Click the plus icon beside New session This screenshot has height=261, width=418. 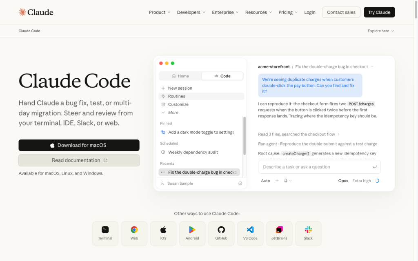[163, 88]
